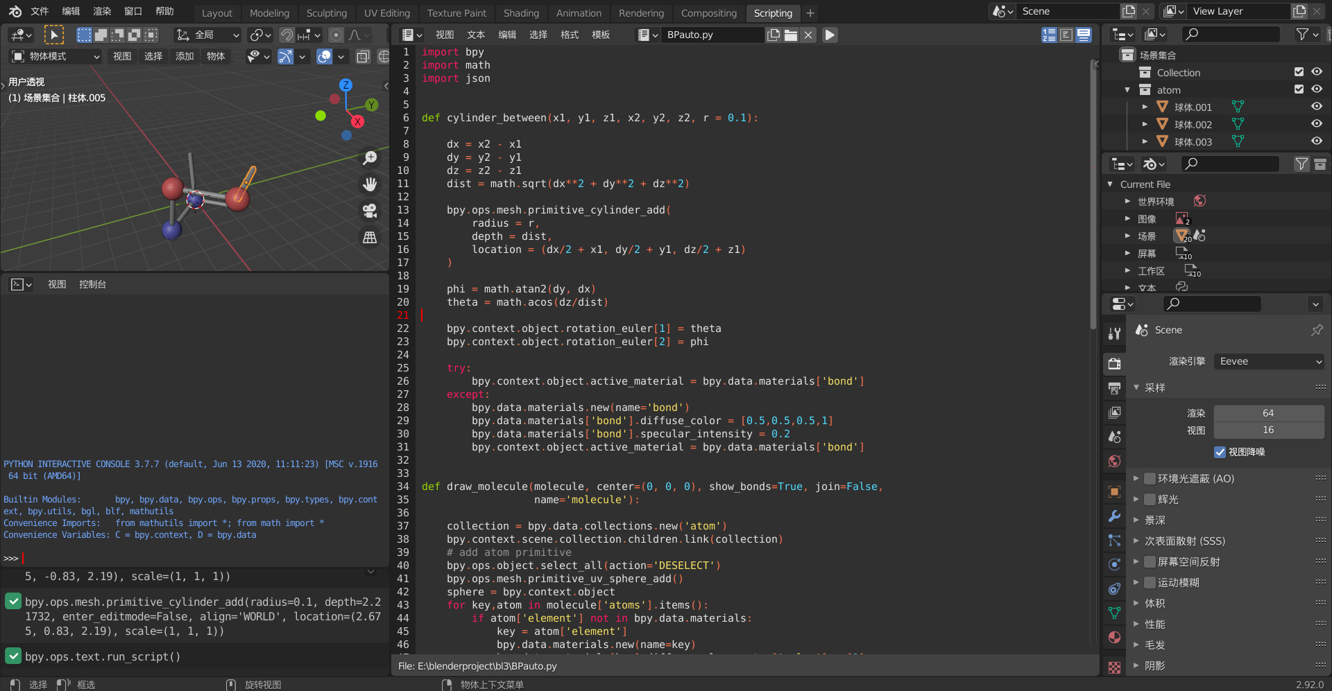Image resolution: width=1332 pixels, height=691 pixels.
Task: Pin the Scene properties context
Action: coord(1316,331)
